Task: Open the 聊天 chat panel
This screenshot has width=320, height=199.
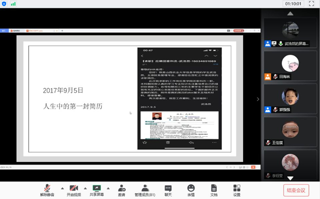Action: [168, 190]
